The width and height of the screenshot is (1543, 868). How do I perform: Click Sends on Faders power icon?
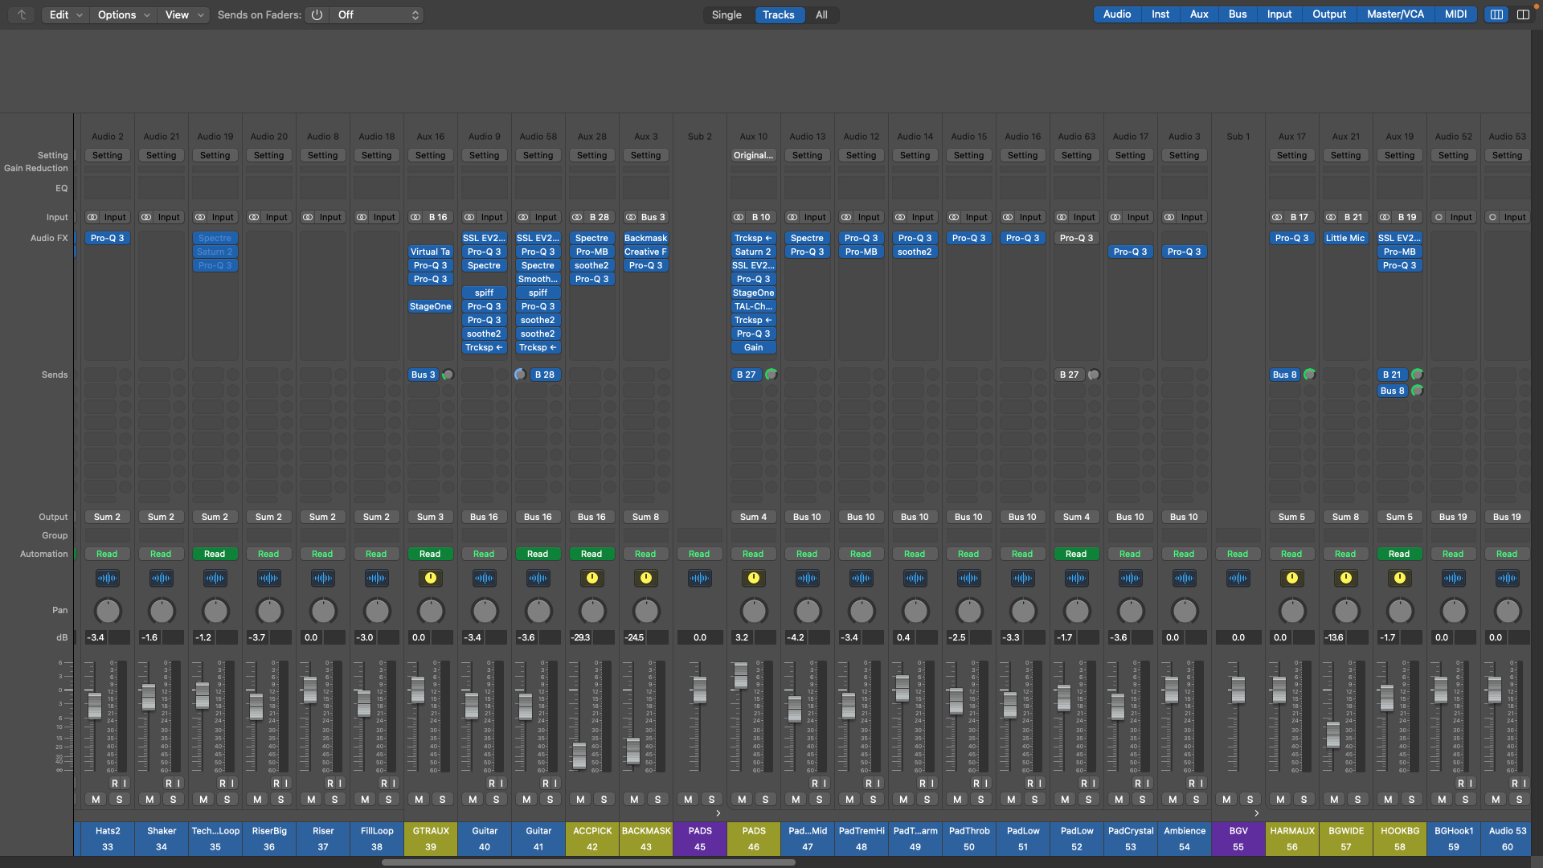pyautogui.click(x=317, y=14)
